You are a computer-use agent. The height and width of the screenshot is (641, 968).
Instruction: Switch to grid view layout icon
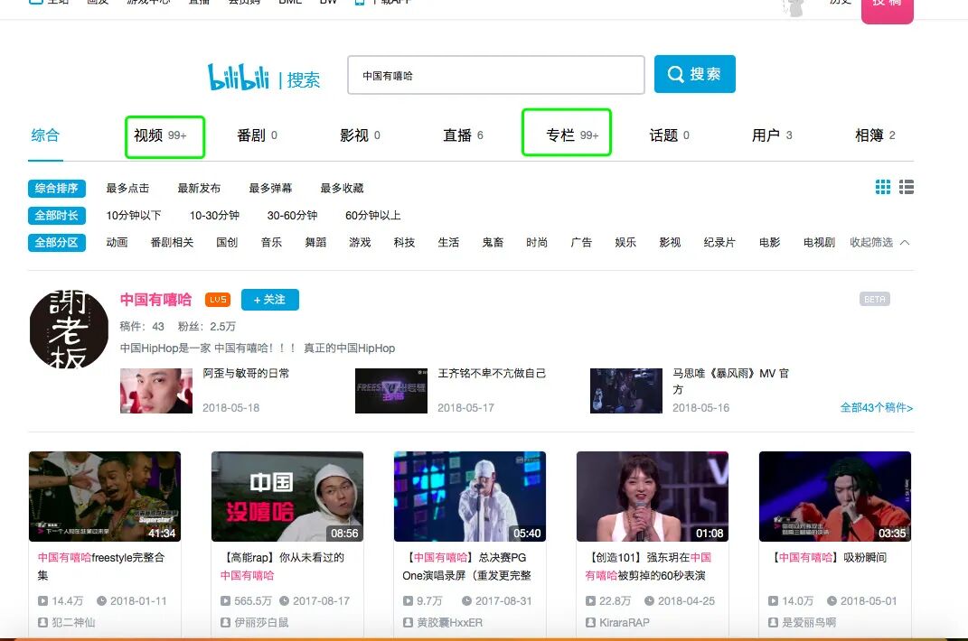pyautogui.click(x=883, y=187)
